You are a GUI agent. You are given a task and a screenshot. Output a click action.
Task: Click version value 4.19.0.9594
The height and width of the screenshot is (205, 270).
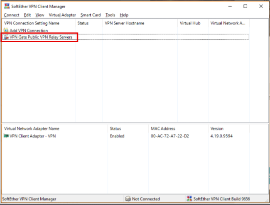pyautogui.click(x=221, y=136)
